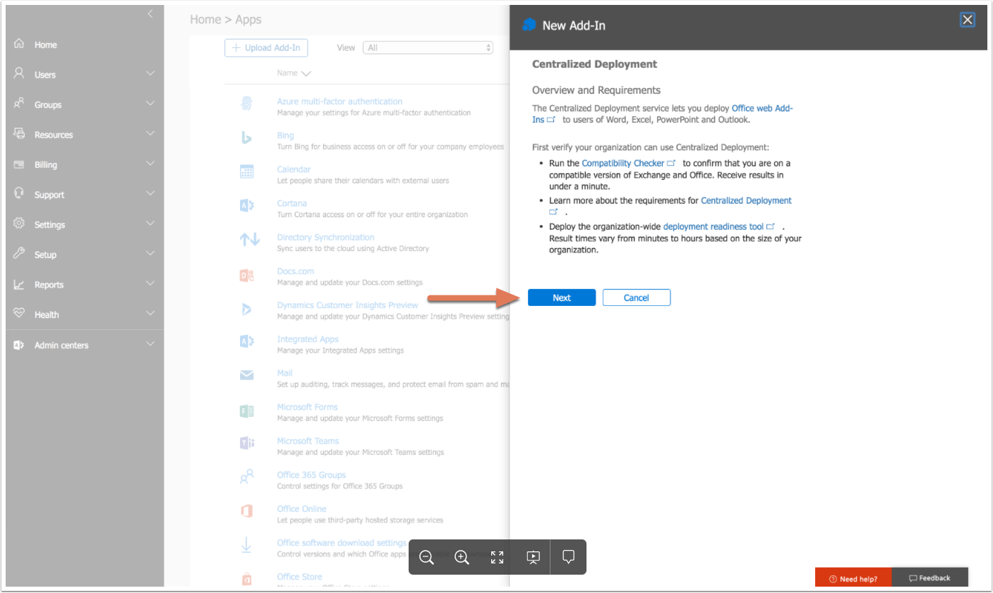This screenshot has width=993, height=593.
Task: Navigate to Home via the sidebar
Action: click(x=45, y=44)
